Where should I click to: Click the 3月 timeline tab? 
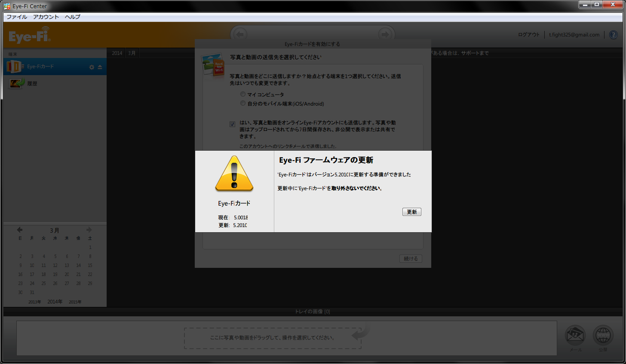pos(132,53)
